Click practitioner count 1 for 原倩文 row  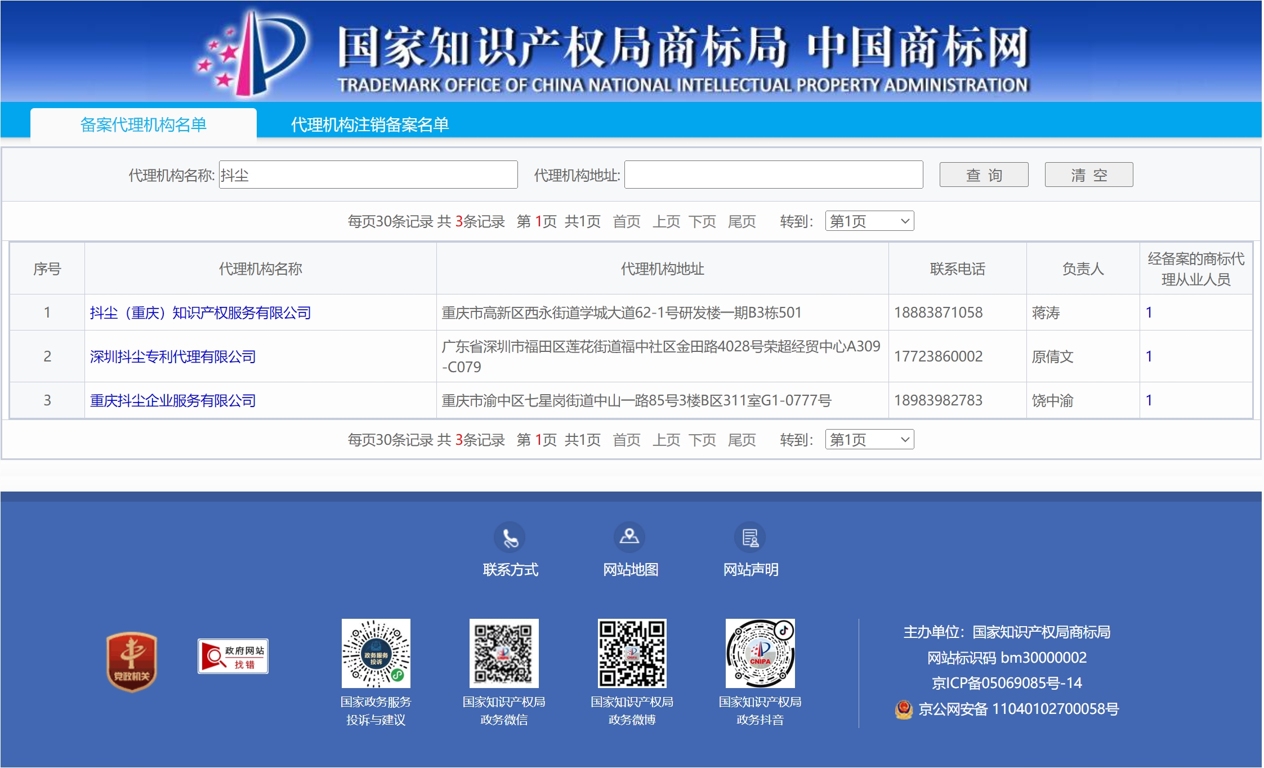[x=1149, y=356]
